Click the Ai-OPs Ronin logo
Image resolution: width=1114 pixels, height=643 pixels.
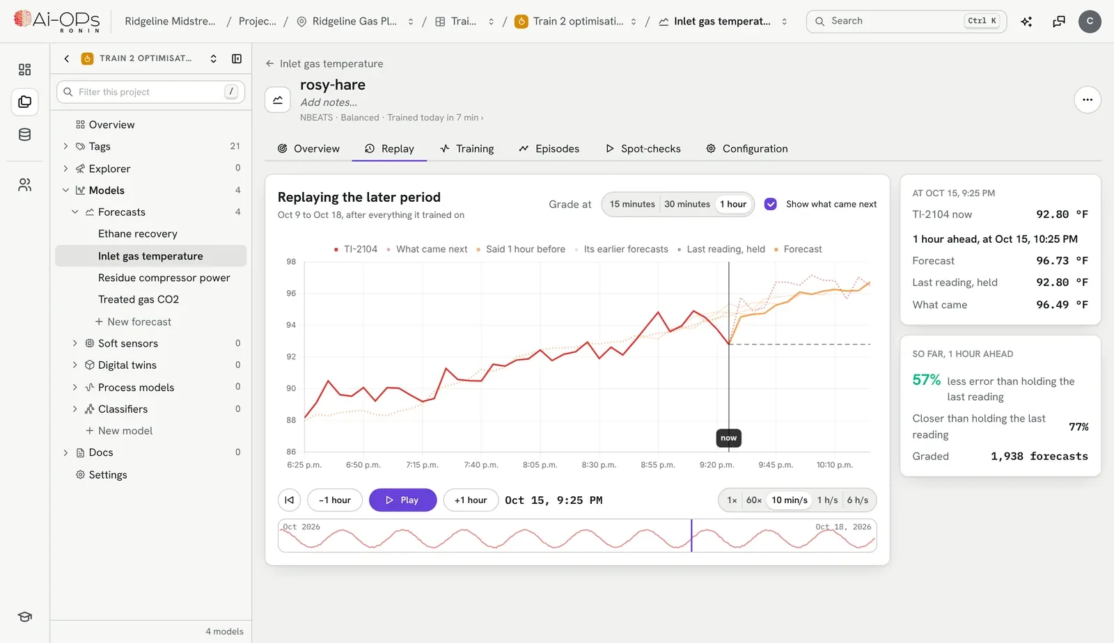tap(57, 21)
